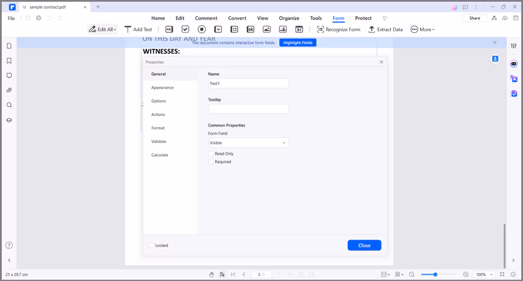Click the blue Close button

tap(364, 246)
